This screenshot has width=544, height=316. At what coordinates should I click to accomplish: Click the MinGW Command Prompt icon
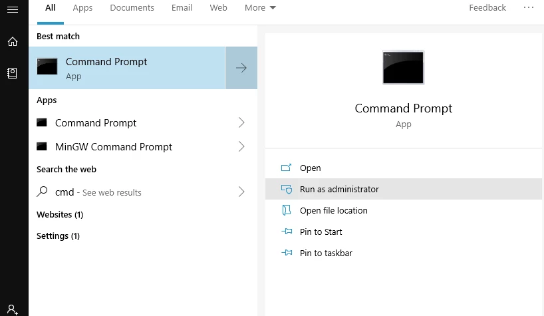pos(42,146)
